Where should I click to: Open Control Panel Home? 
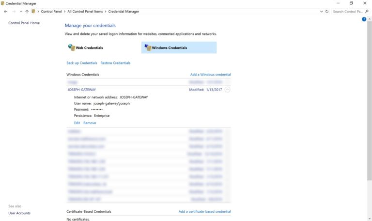pos(24,23)
